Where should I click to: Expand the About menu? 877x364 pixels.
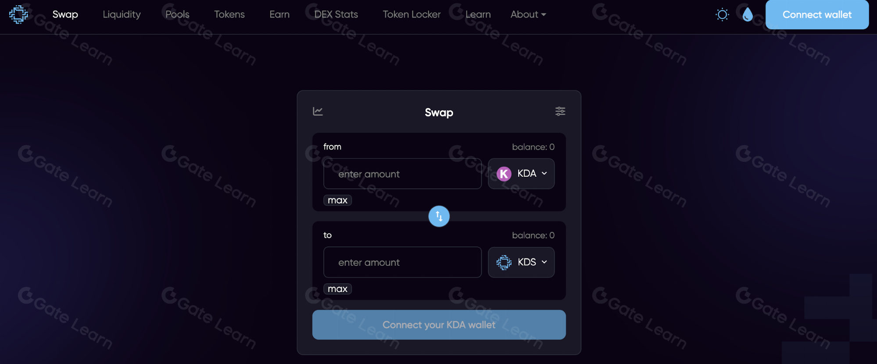click(528, 14)
